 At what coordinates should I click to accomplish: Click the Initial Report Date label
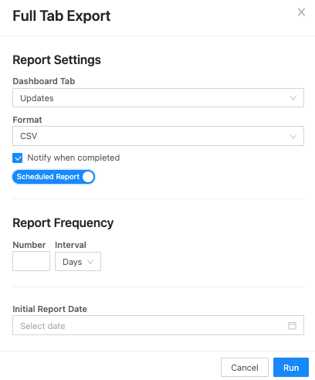(x=50, y=309)
